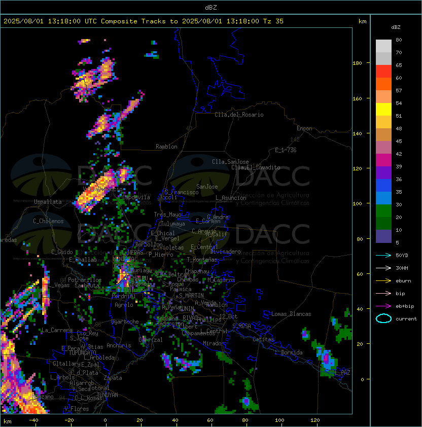Select the tan 45-48 dBZ swatch

[x=383, y=135]
